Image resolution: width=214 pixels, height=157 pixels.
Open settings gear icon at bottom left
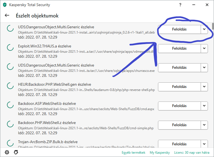click(7, 152)
